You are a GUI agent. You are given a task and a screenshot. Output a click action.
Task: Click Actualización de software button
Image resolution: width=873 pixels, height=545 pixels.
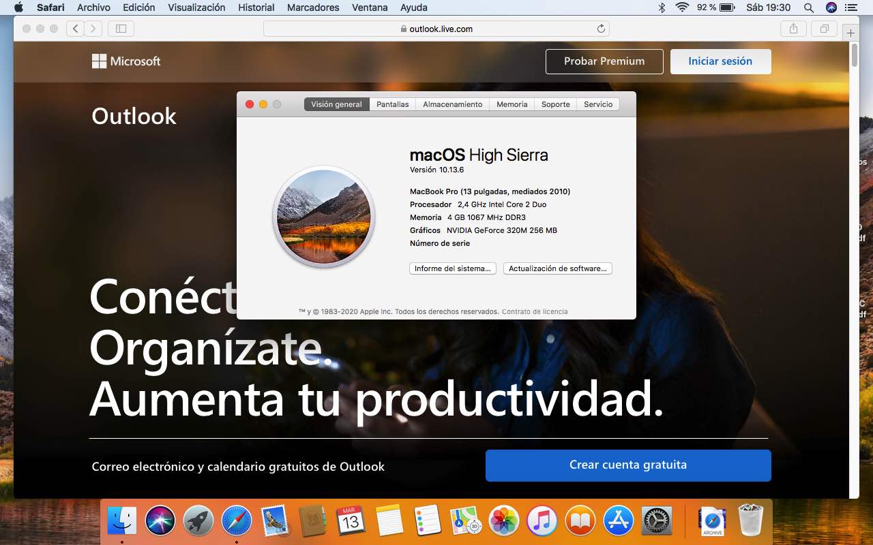click(558, 268)
